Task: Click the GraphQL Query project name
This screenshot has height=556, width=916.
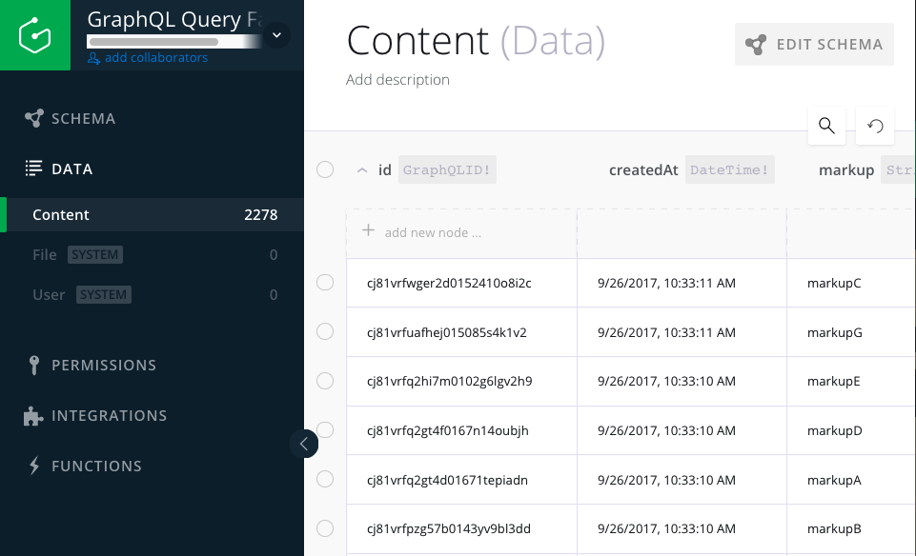Action: coord(174,19)
